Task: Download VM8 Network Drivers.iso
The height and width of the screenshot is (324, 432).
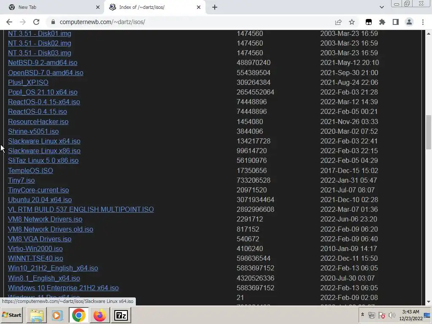Action: click(x=45, y=219)
